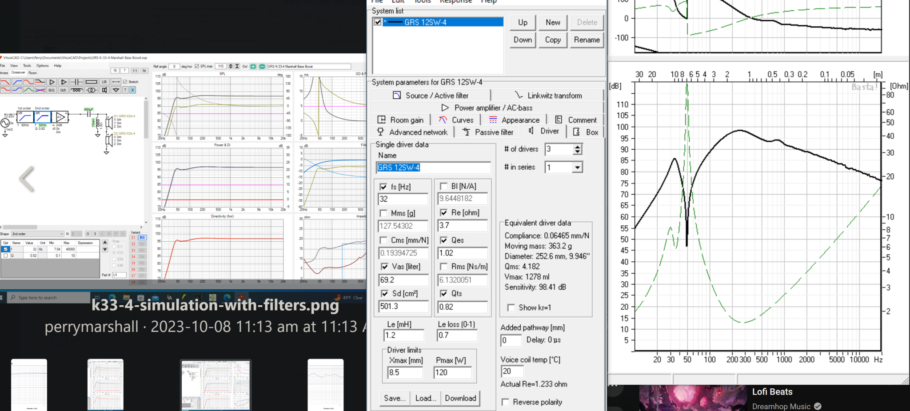The height and width of the screenshot is (411, 910).
Task: Open the Lofi Beats title link
Action: click(x=772, y=392)
